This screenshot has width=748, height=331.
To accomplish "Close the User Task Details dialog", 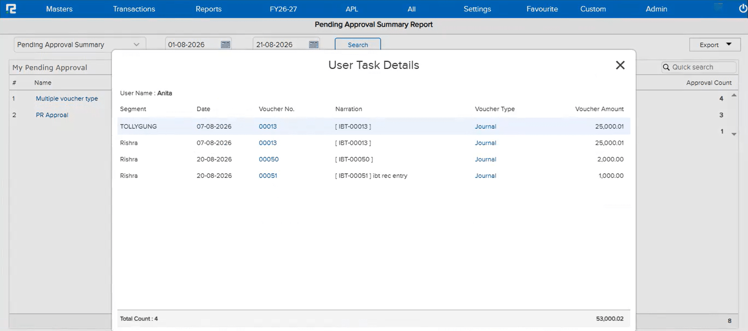I will point(620,65).
